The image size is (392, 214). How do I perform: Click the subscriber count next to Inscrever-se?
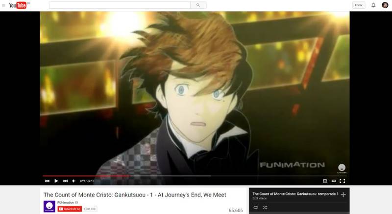90,209
